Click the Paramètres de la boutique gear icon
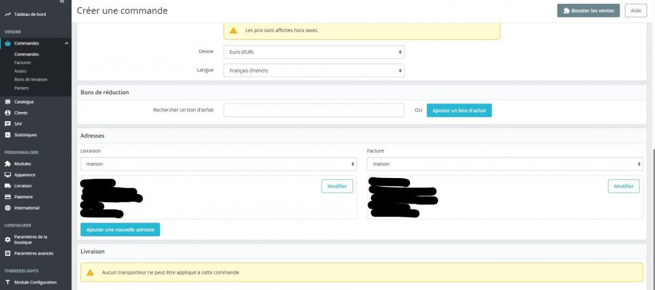The image size is (655, 290). (x=7, y=240)
